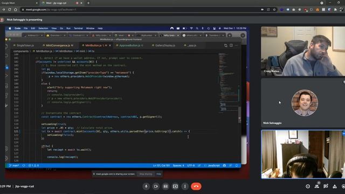Open Meet activities icon
The height and width of the screenshot is (194, 345).
coord(335,186)
